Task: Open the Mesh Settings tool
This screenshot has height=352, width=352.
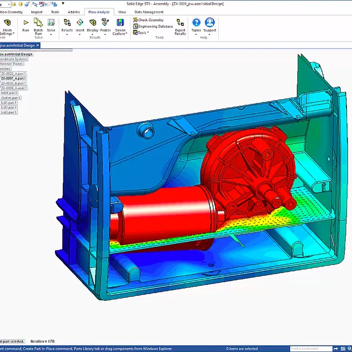Action: point(7,27)
